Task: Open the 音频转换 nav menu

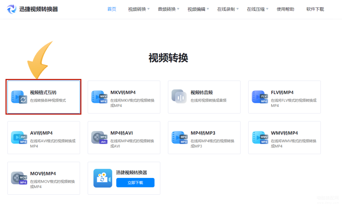Action: point(167,9)
